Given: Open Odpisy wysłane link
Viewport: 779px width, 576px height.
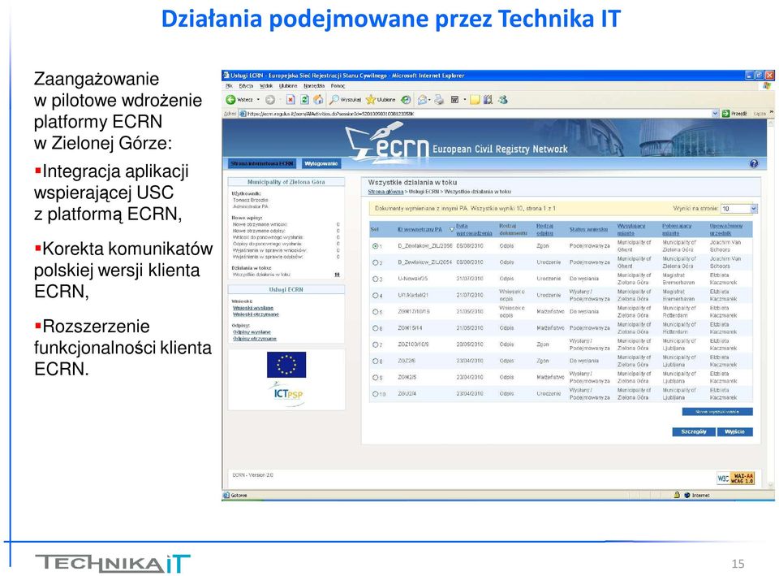Looking at the screenshot, I should [x=252, y=331].
